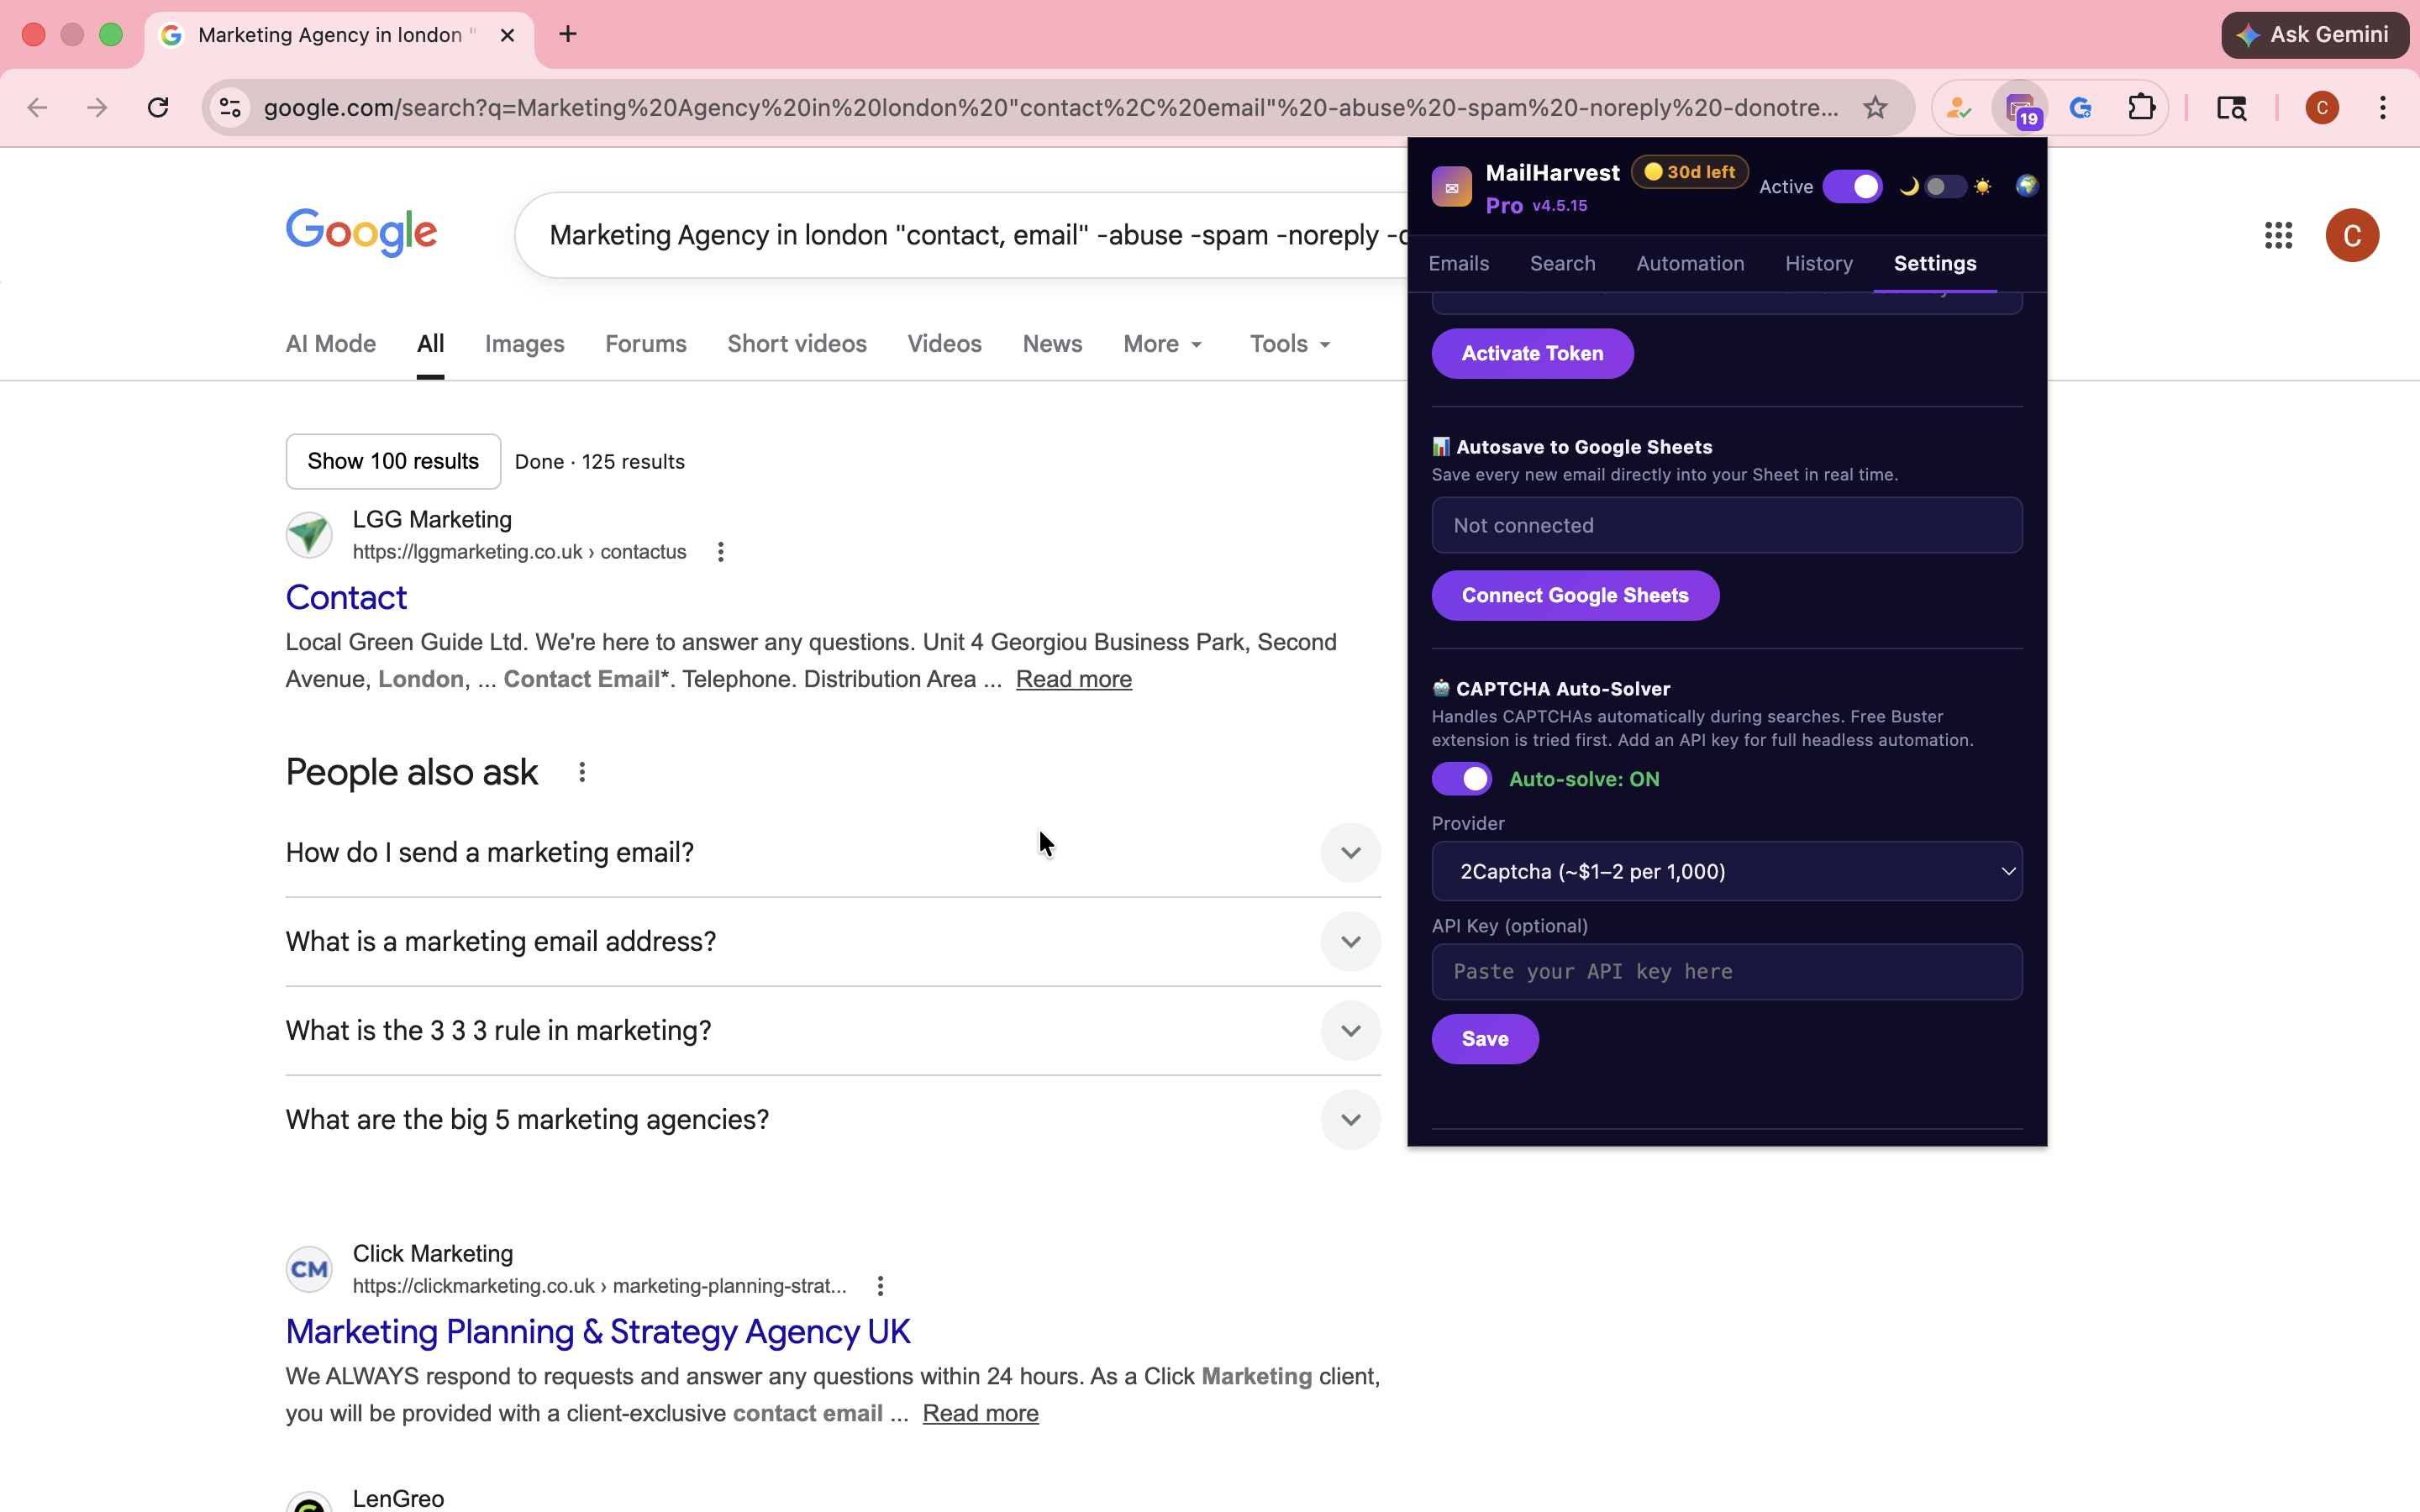Save the CAPTCHA API key settings

click(x=1485, y=1039)
